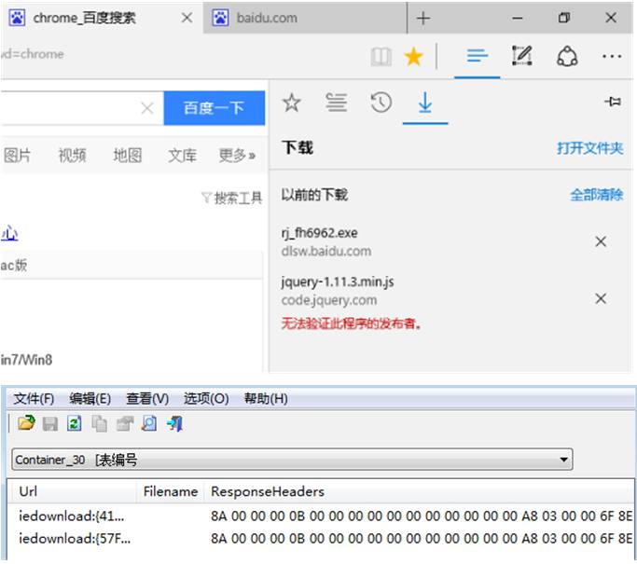This screenshot has width=637, height=564.
Task: Remove rj_fh6962.exe download with its X
Action: click(601, 241)
